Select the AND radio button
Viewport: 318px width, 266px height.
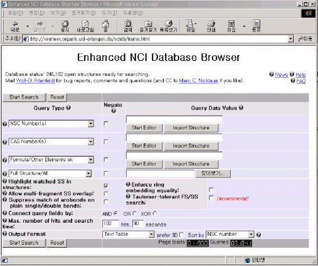point(115,213)
